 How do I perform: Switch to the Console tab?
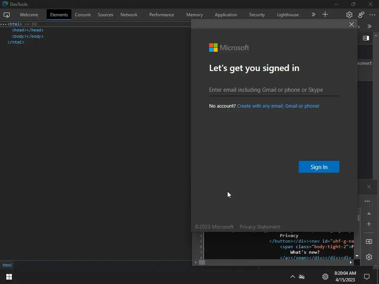point(83,15)
